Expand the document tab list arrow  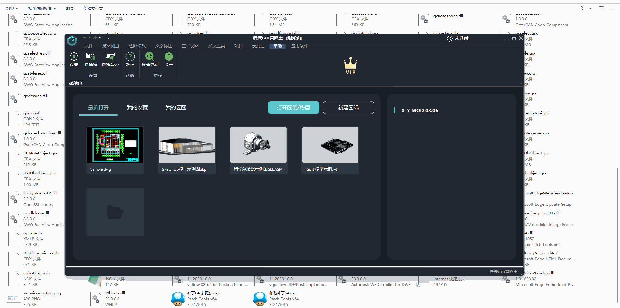(521, 83)
